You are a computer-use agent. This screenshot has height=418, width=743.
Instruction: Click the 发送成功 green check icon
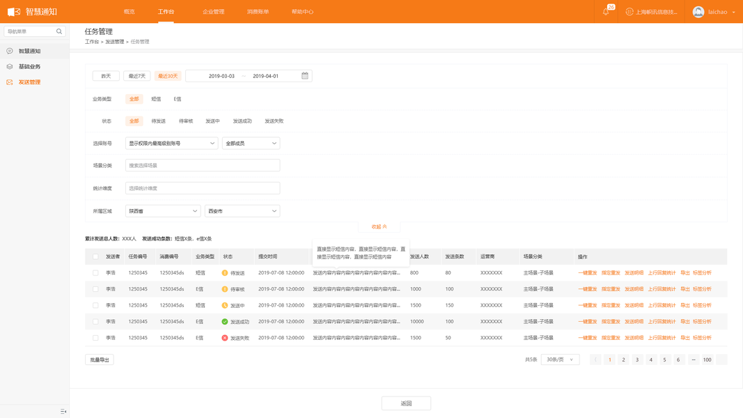pos(225,322)
